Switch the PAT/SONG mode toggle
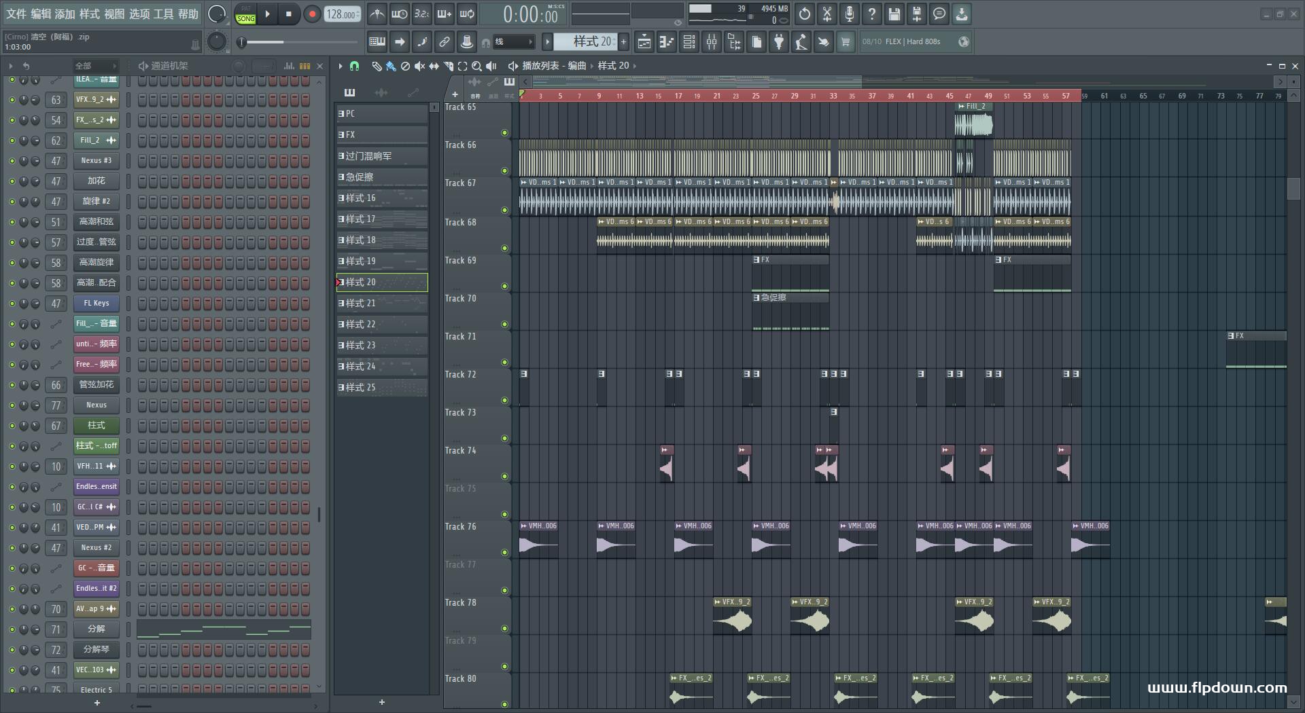This screenshot has width=1305, height=713. click(245, 14)
